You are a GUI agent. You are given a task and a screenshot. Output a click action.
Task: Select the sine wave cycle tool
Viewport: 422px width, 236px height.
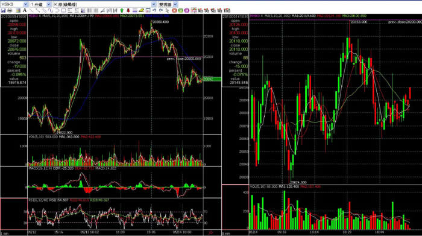point(51,10)
